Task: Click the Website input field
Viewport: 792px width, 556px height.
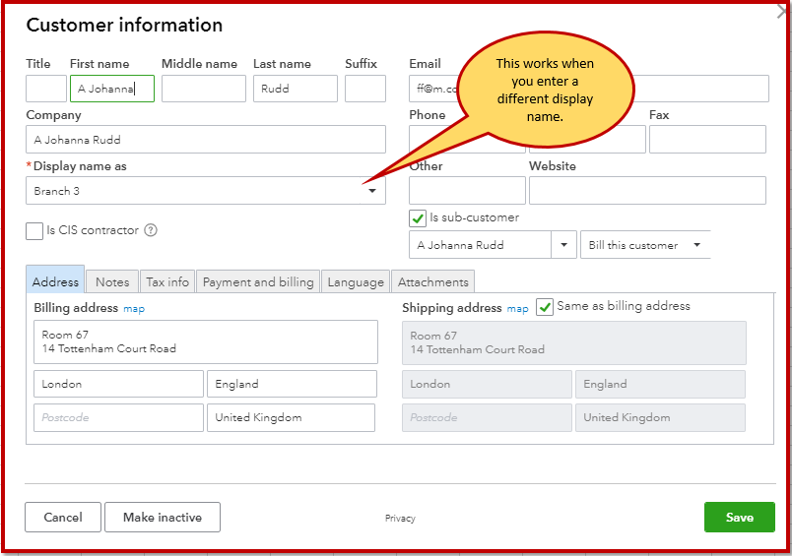Action: click(647, 191)
